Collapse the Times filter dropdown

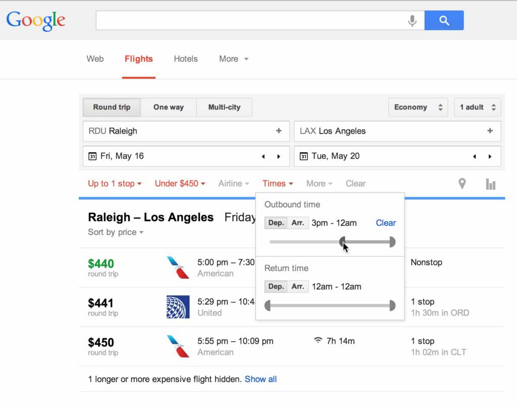[278, 184]
